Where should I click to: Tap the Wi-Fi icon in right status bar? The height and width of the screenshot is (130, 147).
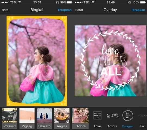point(93,2)
